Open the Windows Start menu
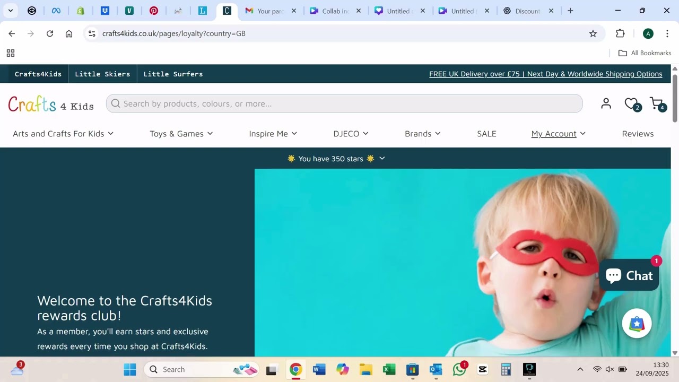Image resolution: width=679 pixels, height=382 pixels. click(130, 369)
